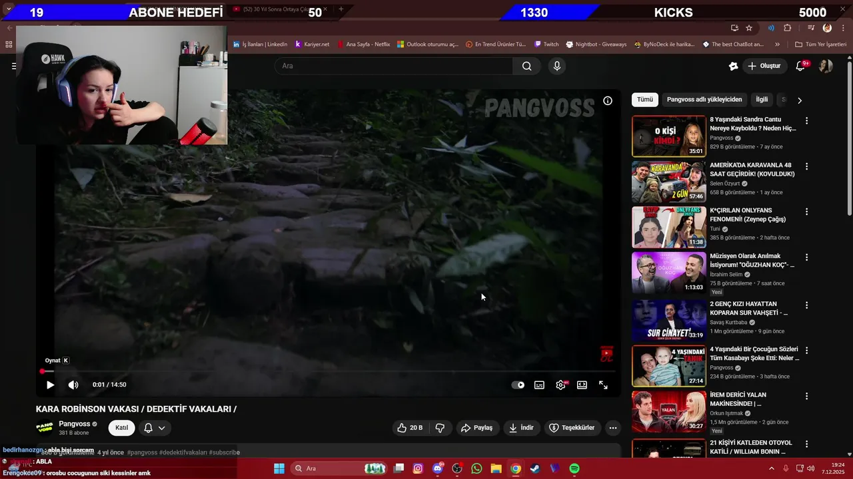Play the video with the play button
Viewport: 853px width, 479px height.
click(x=50, y=385)
